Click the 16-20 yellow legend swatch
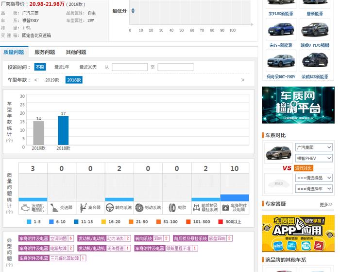This screenshot has height=272, width=340. pyautogui.click(x=103, y=221)
